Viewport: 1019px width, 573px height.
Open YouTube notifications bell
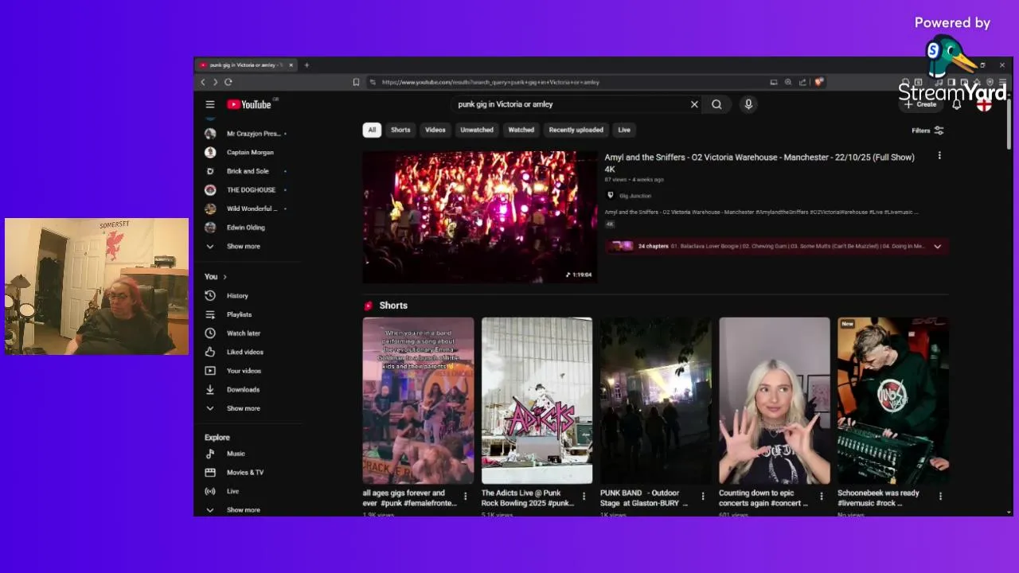957,104
